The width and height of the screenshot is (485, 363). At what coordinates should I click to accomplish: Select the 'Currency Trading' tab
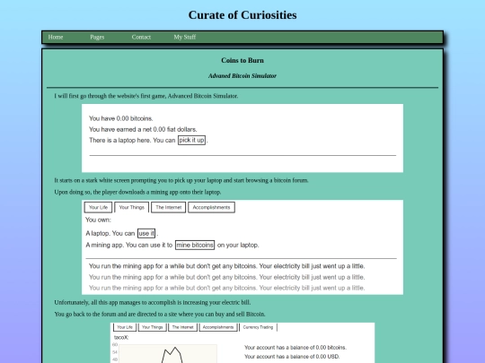pyautogui.click(x=258, y=327)
